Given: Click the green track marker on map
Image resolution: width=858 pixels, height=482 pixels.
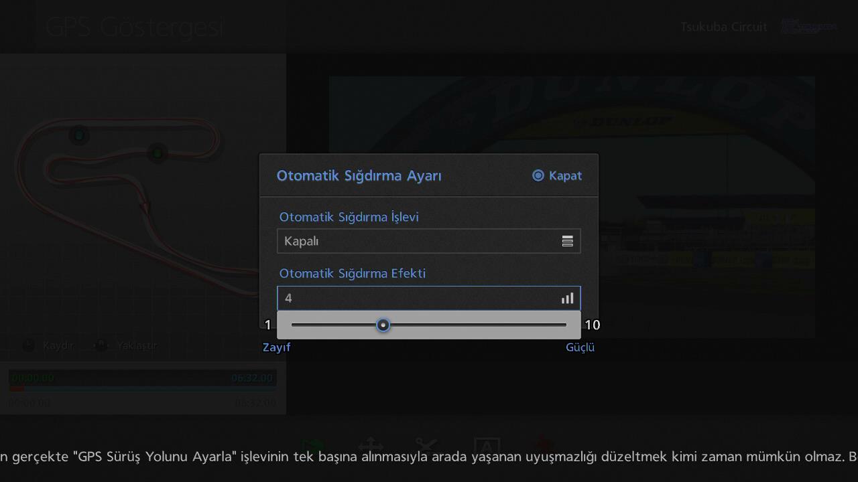Looking at the screenshot, I should pyautogui.click(x=158, y=153).
